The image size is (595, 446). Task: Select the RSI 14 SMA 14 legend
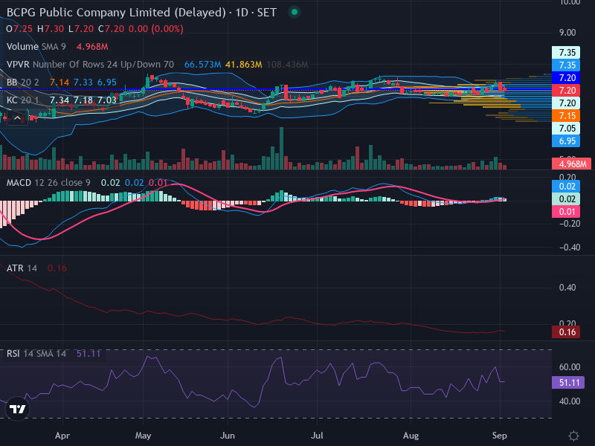pos(36,354)
